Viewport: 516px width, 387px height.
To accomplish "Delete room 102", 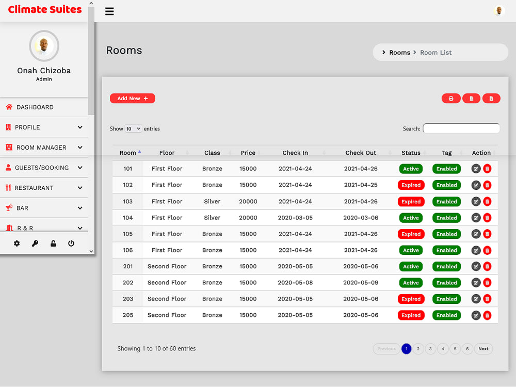I will [x=488, y=185].
